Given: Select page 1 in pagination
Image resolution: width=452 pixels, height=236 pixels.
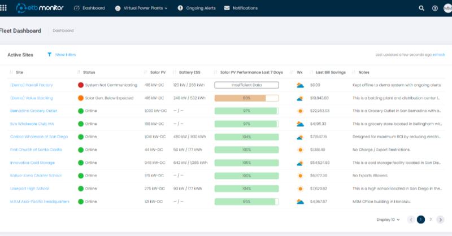Looking at the screenshot, I should [x=420, y=220].
